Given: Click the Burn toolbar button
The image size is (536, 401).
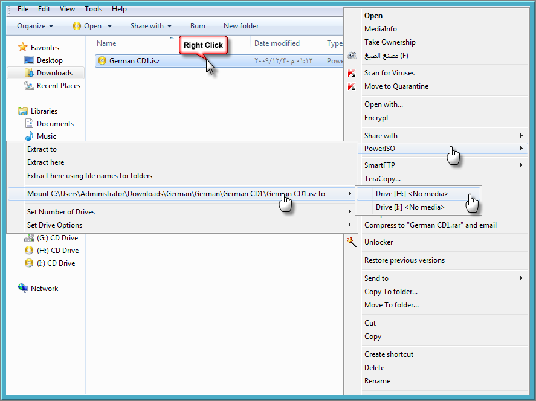Looking at the screenshot, I should pos(198,26).
